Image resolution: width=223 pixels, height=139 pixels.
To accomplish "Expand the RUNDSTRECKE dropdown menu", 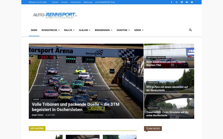I will coord(50,30).
